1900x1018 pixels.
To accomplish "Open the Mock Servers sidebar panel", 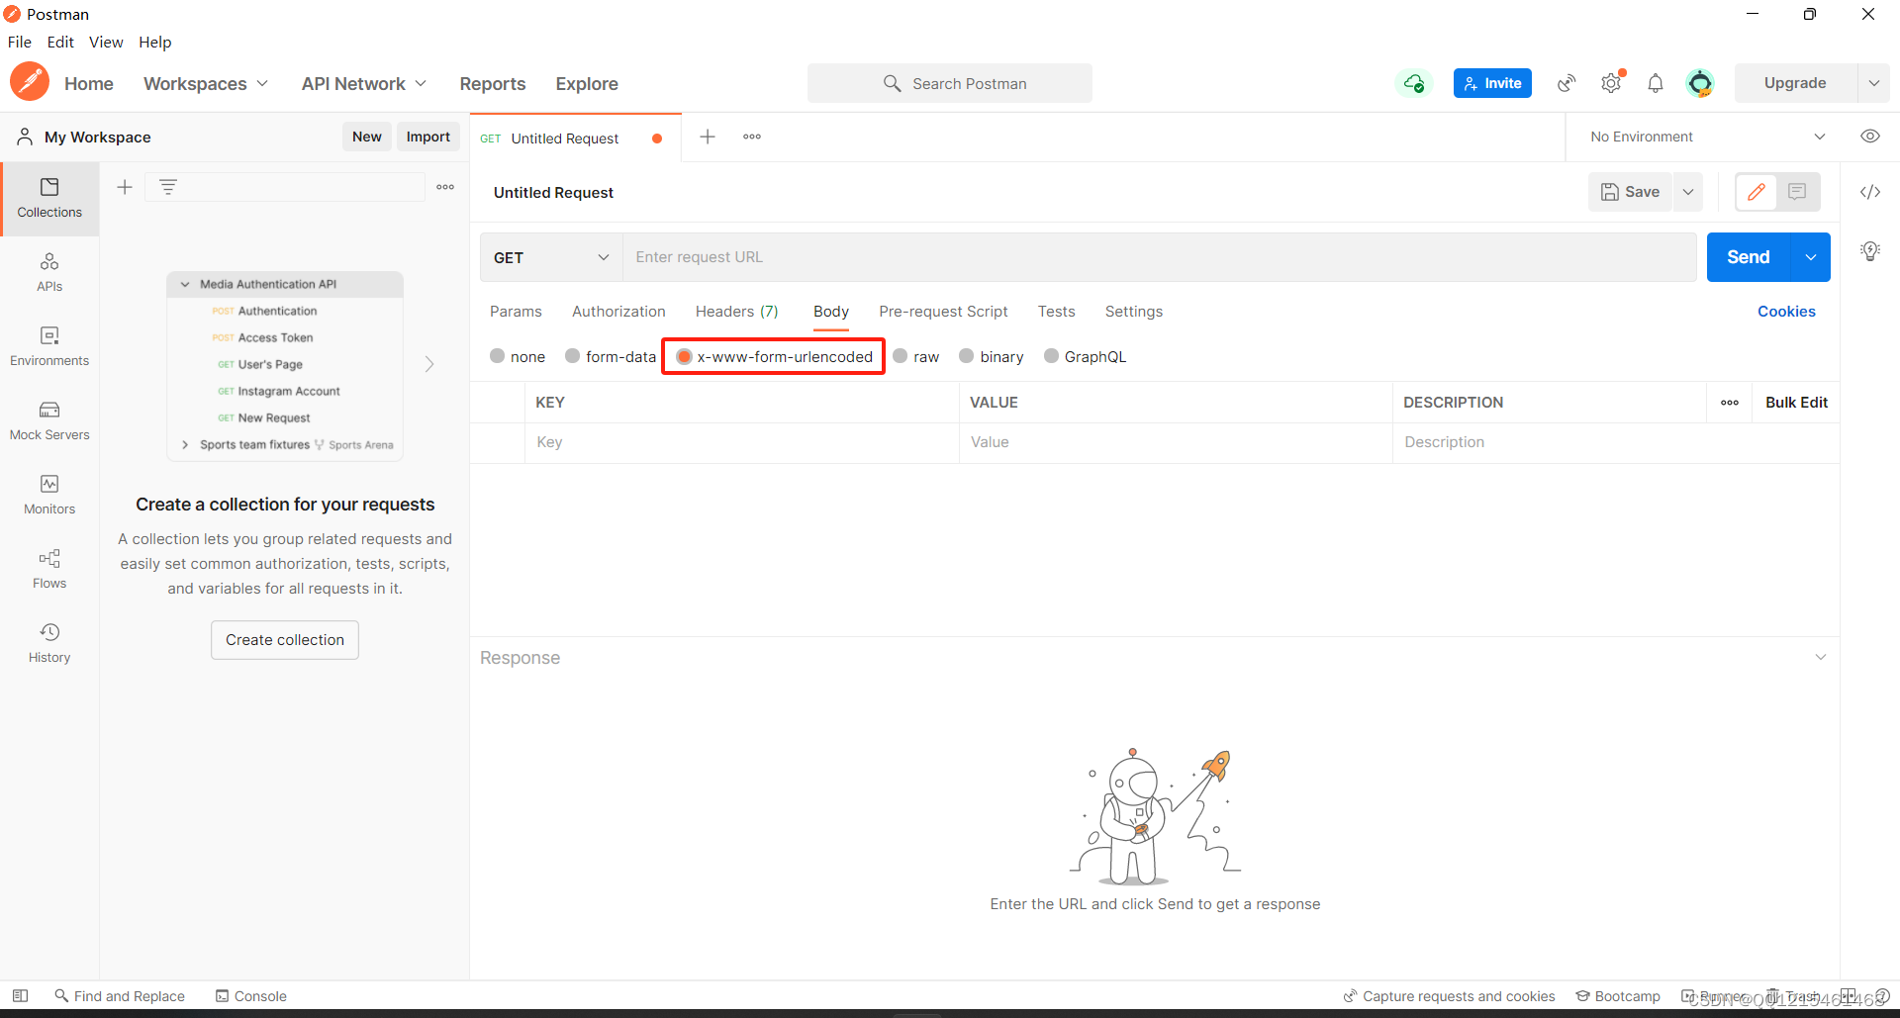I will [x=49, y=420].
